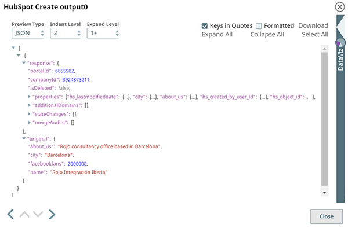This screenshot has width=348, height=228.
Task: Click the down chevron navigation arrow
Action: (x=38, y=214)
